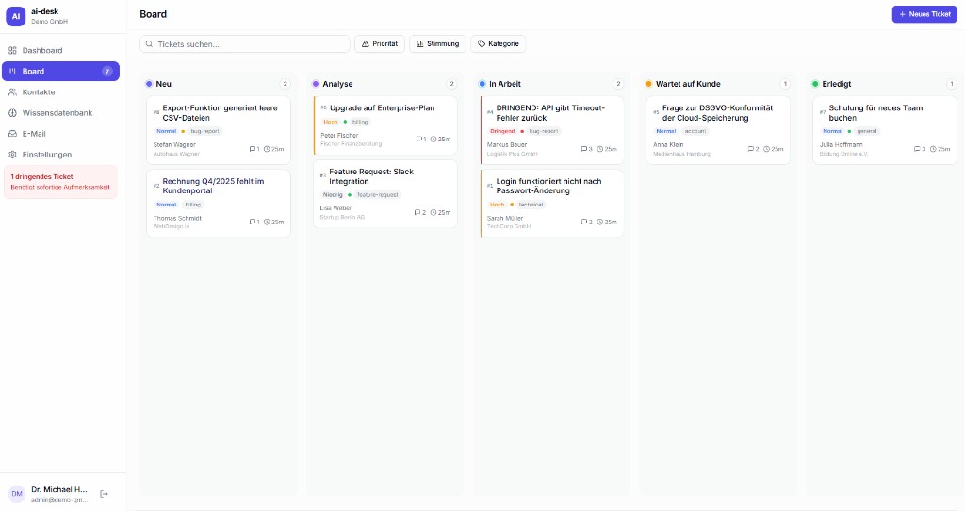Click the Tickets suchen search field
Image resolution: width=965 pixels, height=511 pixels.
click(x=245, y=43)
